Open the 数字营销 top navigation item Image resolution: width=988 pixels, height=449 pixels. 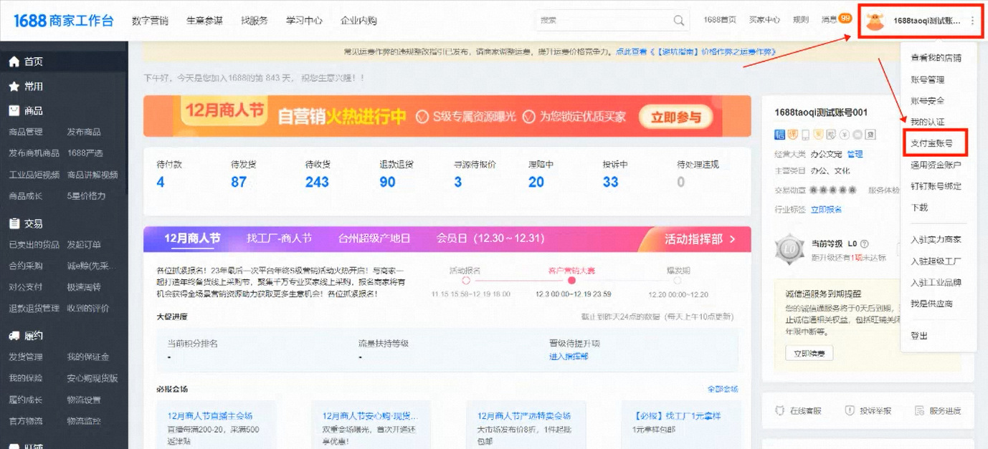coord(150,21)
